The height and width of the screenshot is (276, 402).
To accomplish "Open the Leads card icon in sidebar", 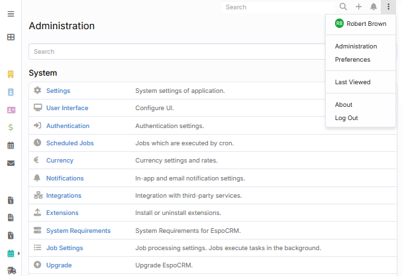I will pyautogui.click(x=11, y=110).
